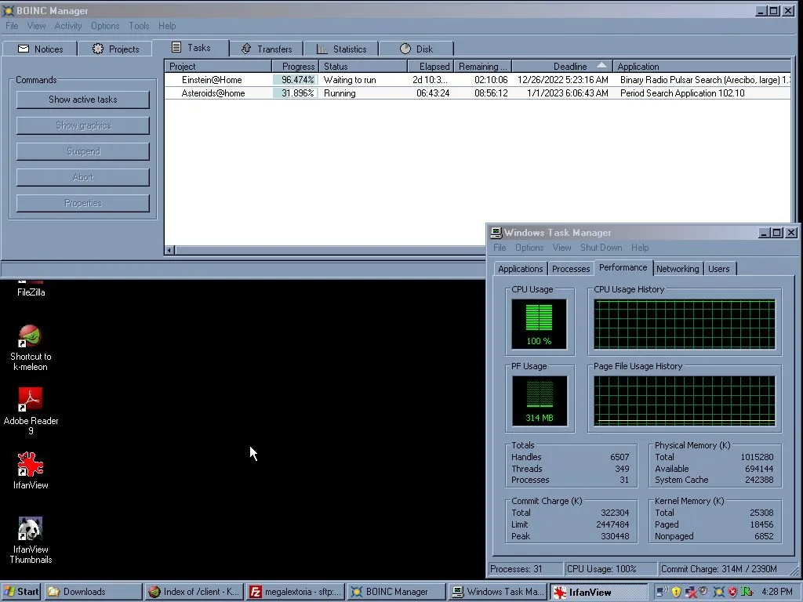The width and height of the screenshot is (803, 602).
Task: Click the BOINC tray icon
Action: click(718, 592)
